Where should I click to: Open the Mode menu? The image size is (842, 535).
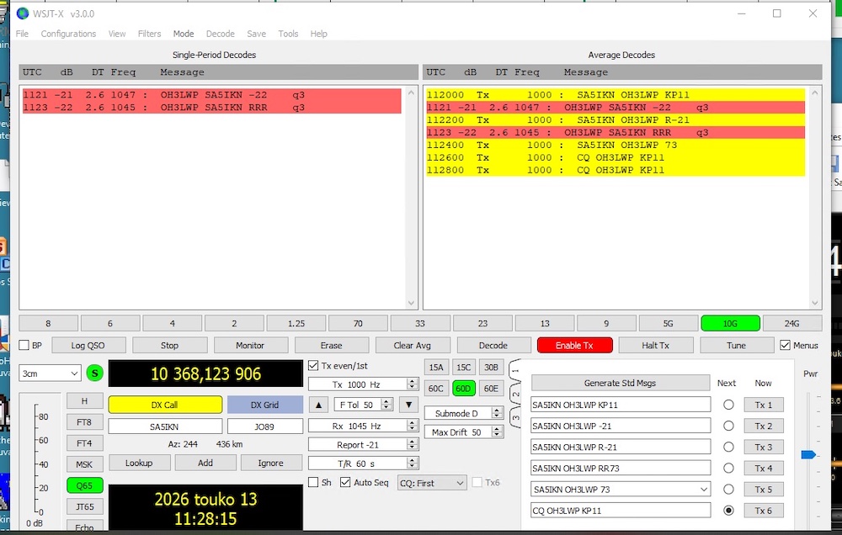(183, 34)
